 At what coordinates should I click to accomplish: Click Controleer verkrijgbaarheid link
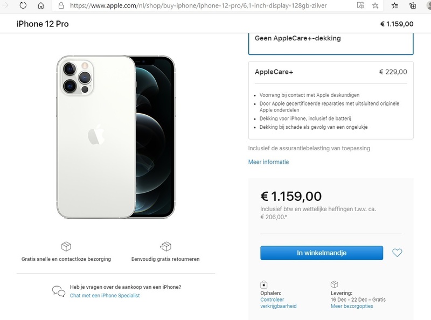coord(278,303)
